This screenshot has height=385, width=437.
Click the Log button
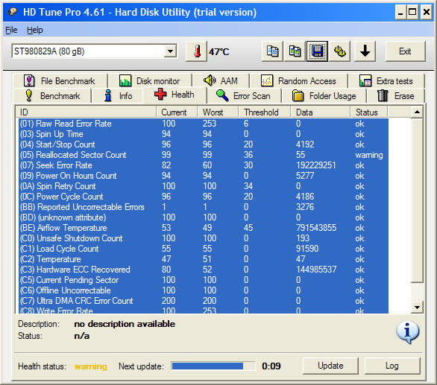tap(392, 366)
